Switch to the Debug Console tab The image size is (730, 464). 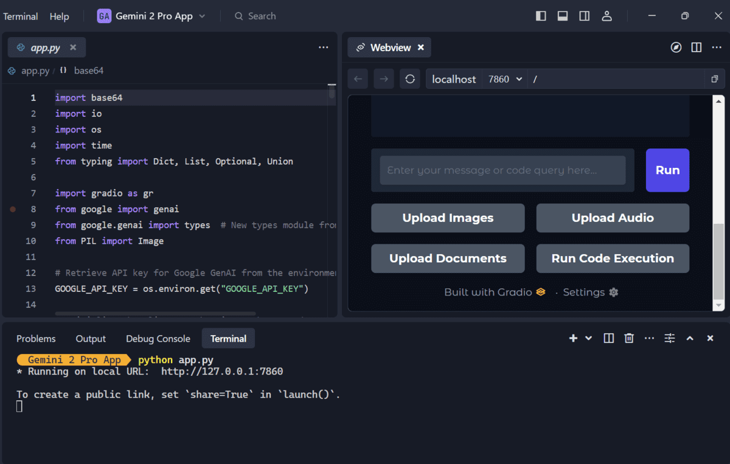158,339
